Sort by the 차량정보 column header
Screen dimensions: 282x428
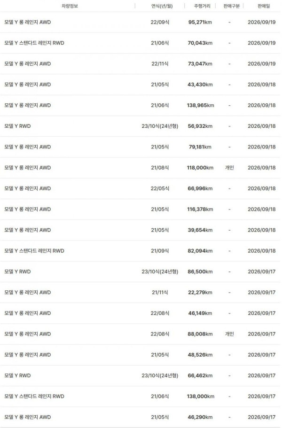pos(70,6)
